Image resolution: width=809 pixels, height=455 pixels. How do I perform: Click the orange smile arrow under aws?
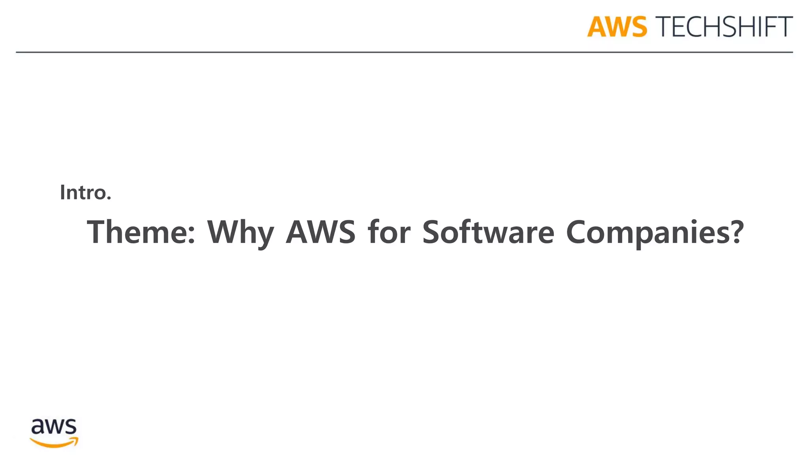click(x=54, y=442)
